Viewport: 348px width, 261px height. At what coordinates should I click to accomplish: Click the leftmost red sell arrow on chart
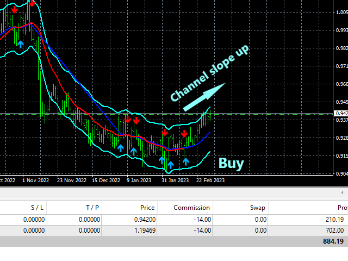click(14, 10)
